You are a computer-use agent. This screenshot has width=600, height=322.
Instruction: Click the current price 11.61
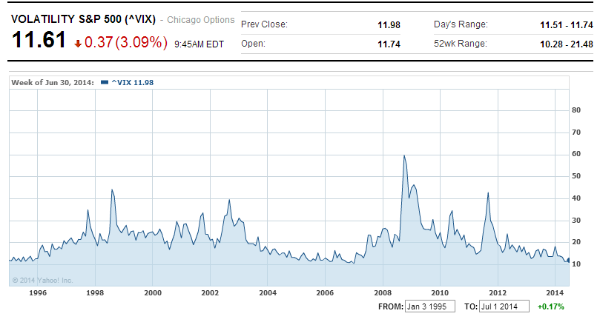[x=39, y=40]
